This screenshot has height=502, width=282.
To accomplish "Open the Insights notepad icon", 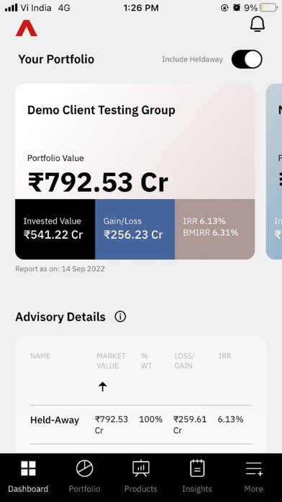I will 197,468.
